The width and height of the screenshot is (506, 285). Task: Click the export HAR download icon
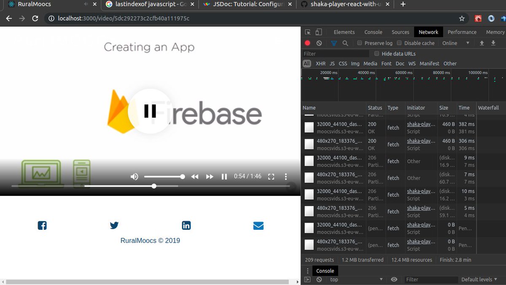pos(493,43)
